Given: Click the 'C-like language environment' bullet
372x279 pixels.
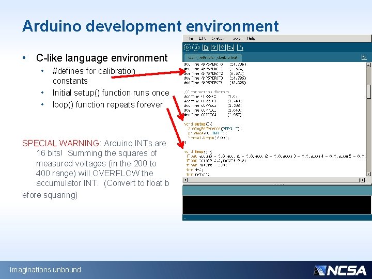Looking at the screenshot, I should 102,58.
